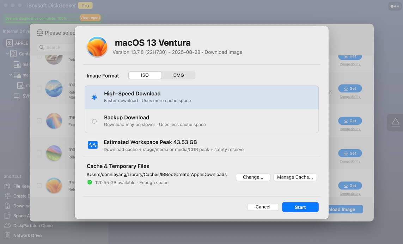Open View report in the background window

click(x=90, y=18)
